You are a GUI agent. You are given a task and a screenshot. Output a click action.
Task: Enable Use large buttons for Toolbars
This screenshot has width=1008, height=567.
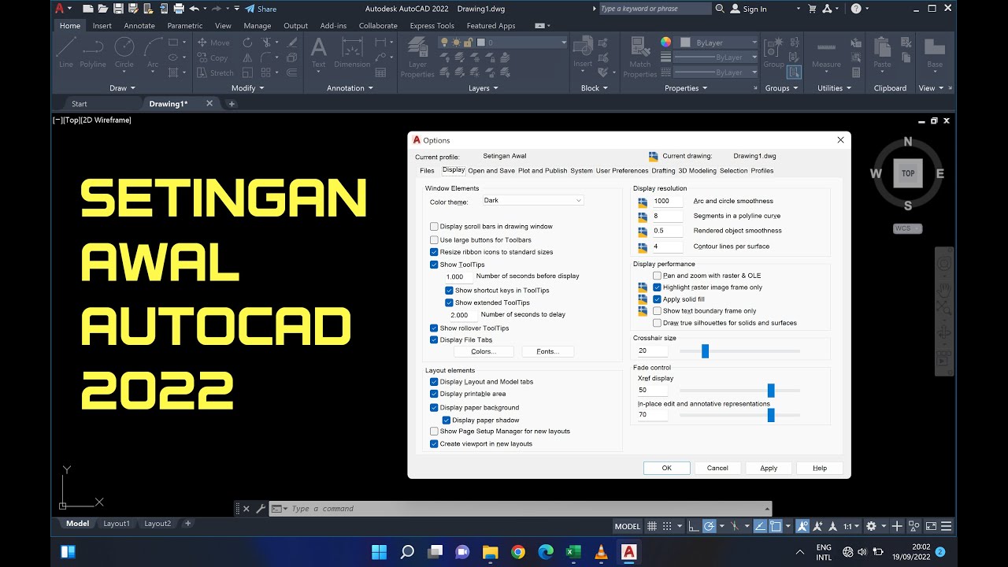[434, 240]
